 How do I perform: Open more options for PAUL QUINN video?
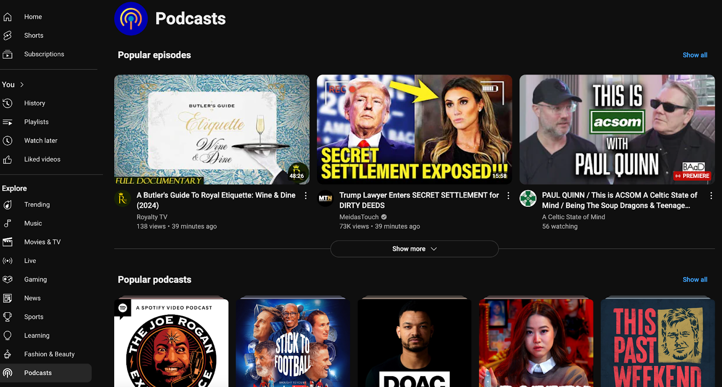tap(711, 196)
